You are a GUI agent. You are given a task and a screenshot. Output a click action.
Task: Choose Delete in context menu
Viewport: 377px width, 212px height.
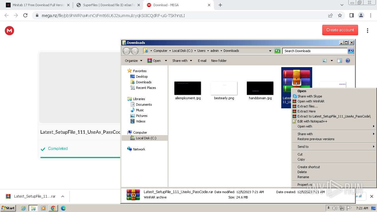[334, 172]
